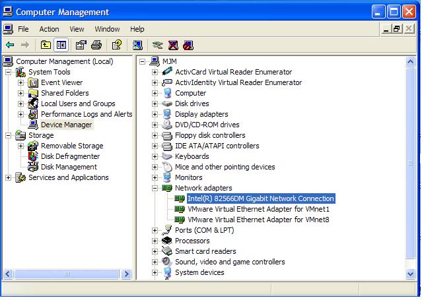Viewport: 424px width, 300px height.
Task: Click the Disable device toolbar icon
Action: (188, 45)
